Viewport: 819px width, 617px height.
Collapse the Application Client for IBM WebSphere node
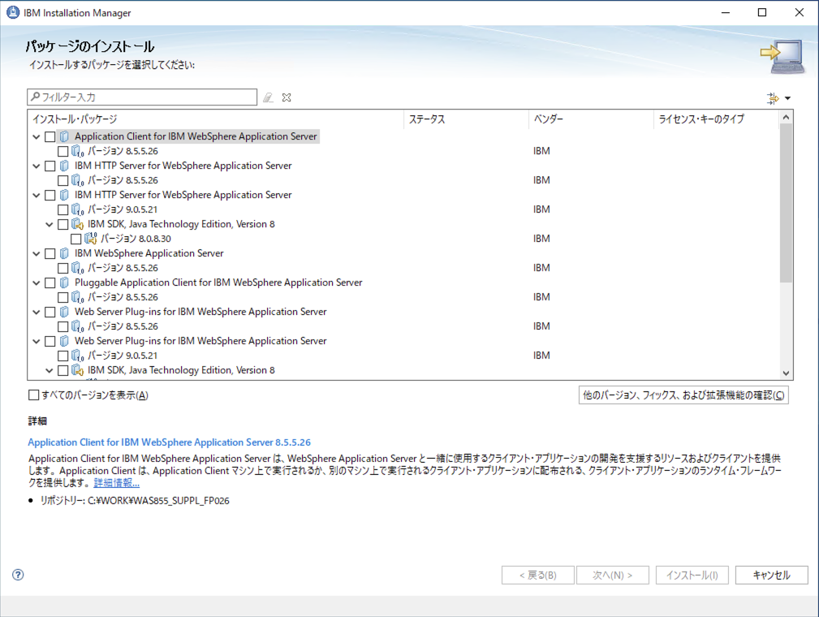pos(36,137)
